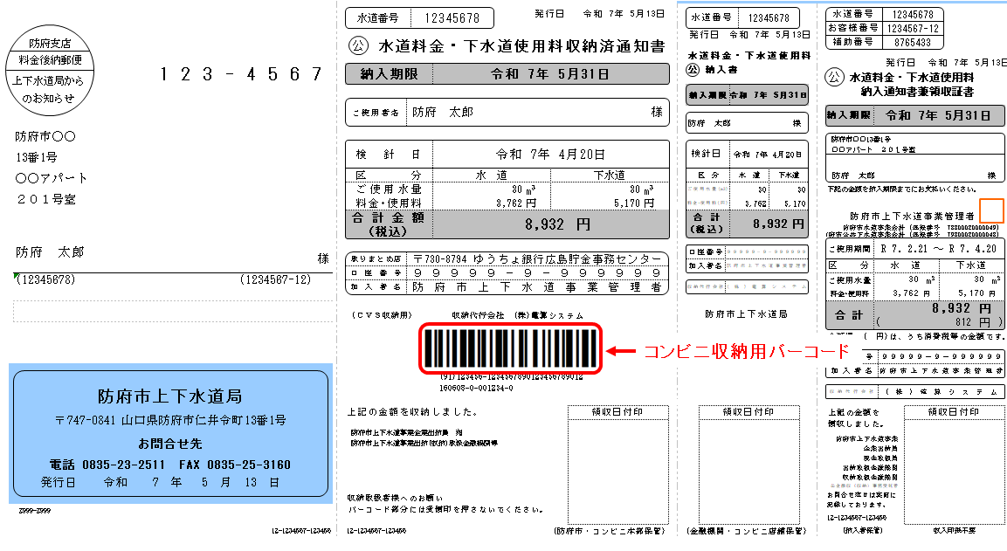Click ご使用者名 防府 太郎 on 収納済通知書

(x=507, y=113)
